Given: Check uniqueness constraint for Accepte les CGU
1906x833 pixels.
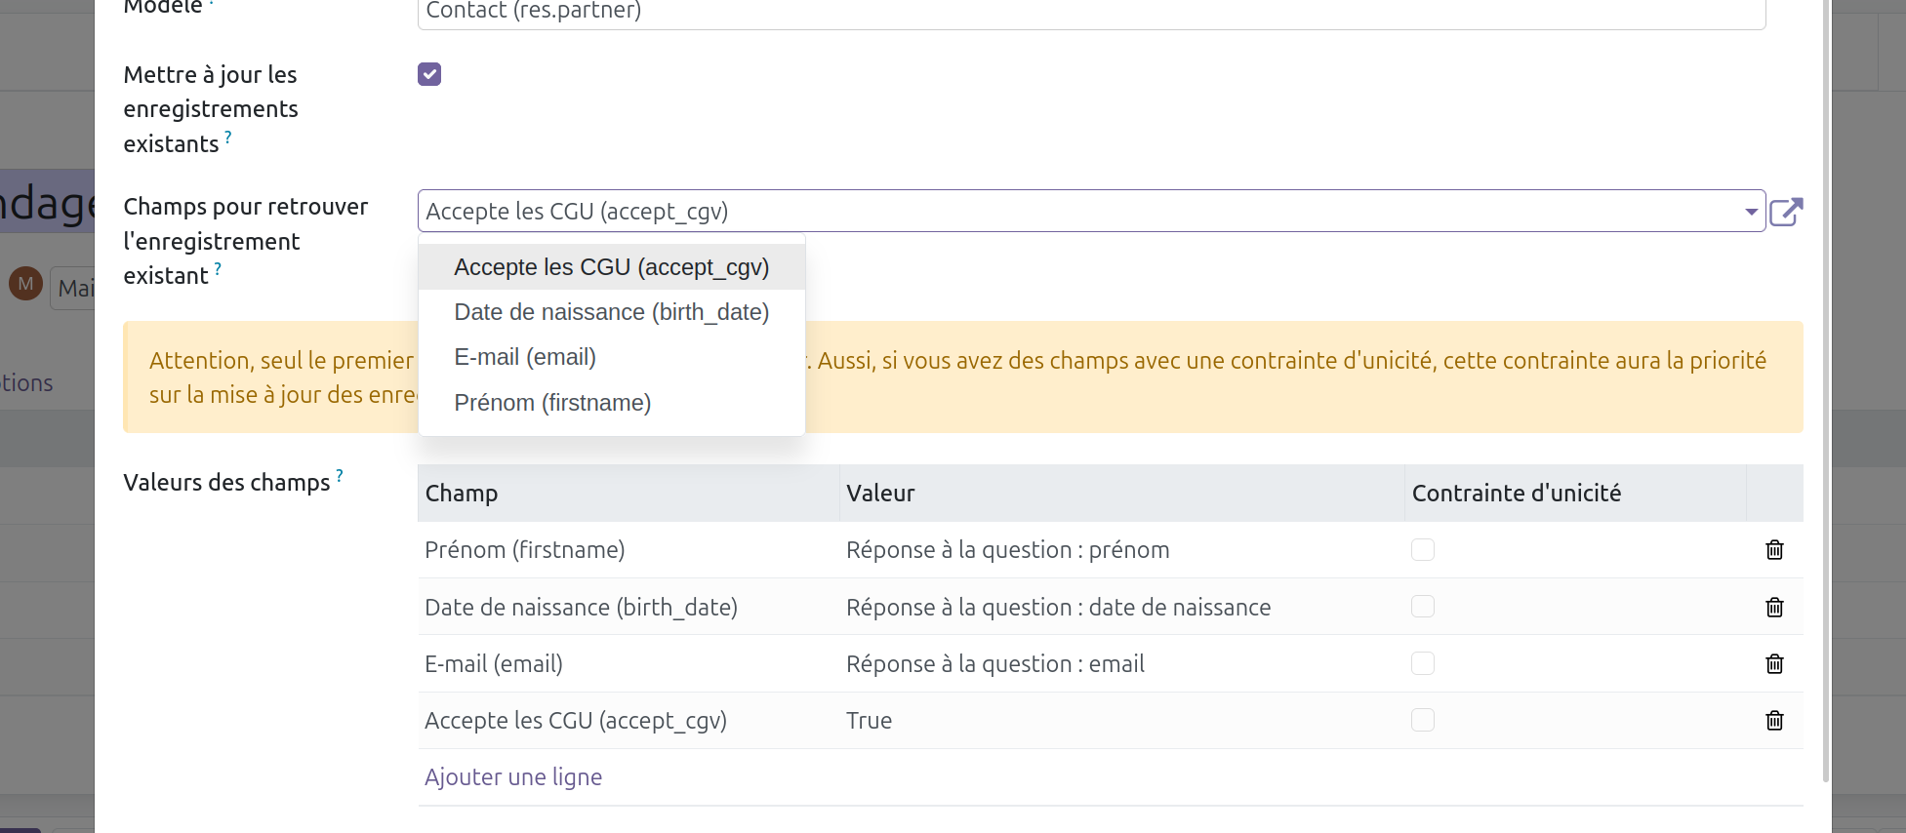Looking at the screenshot, I should (1423, 721).
